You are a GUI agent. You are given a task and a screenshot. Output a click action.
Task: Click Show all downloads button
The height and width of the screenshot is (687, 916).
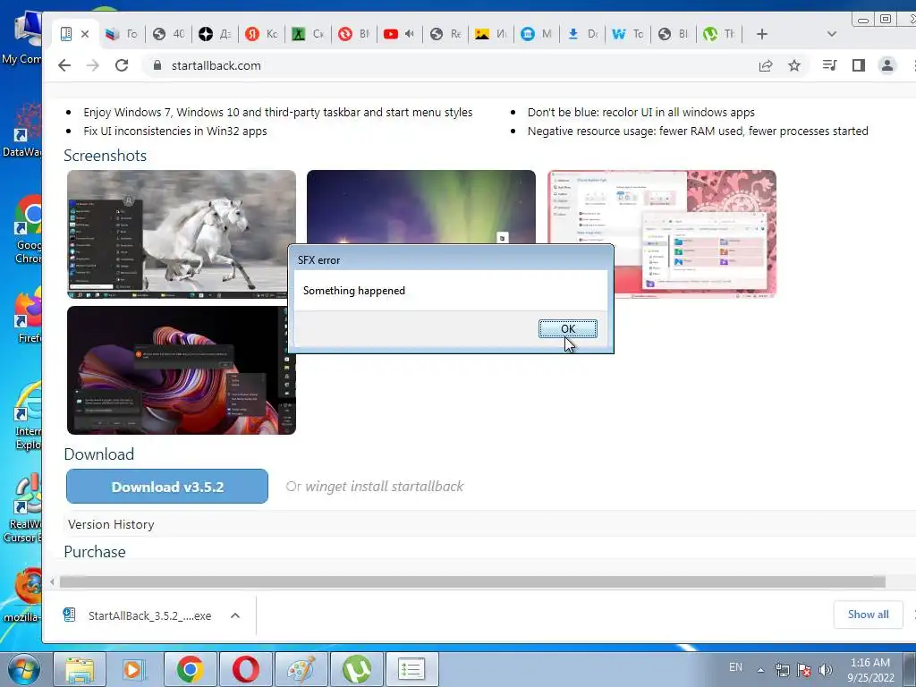868,615
